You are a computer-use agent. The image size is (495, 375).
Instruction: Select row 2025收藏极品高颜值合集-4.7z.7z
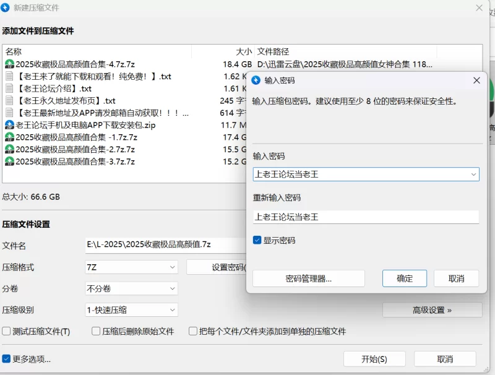(x=242, y=64)
